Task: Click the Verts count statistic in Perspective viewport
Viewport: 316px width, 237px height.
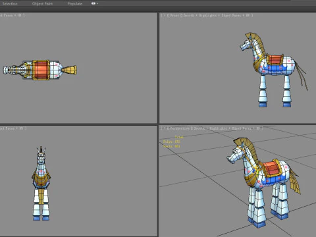Action: [x=171, y=146]
